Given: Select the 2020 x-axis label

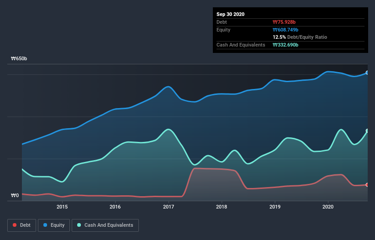Looking at the screenshot, I should [x=328, y=207].
